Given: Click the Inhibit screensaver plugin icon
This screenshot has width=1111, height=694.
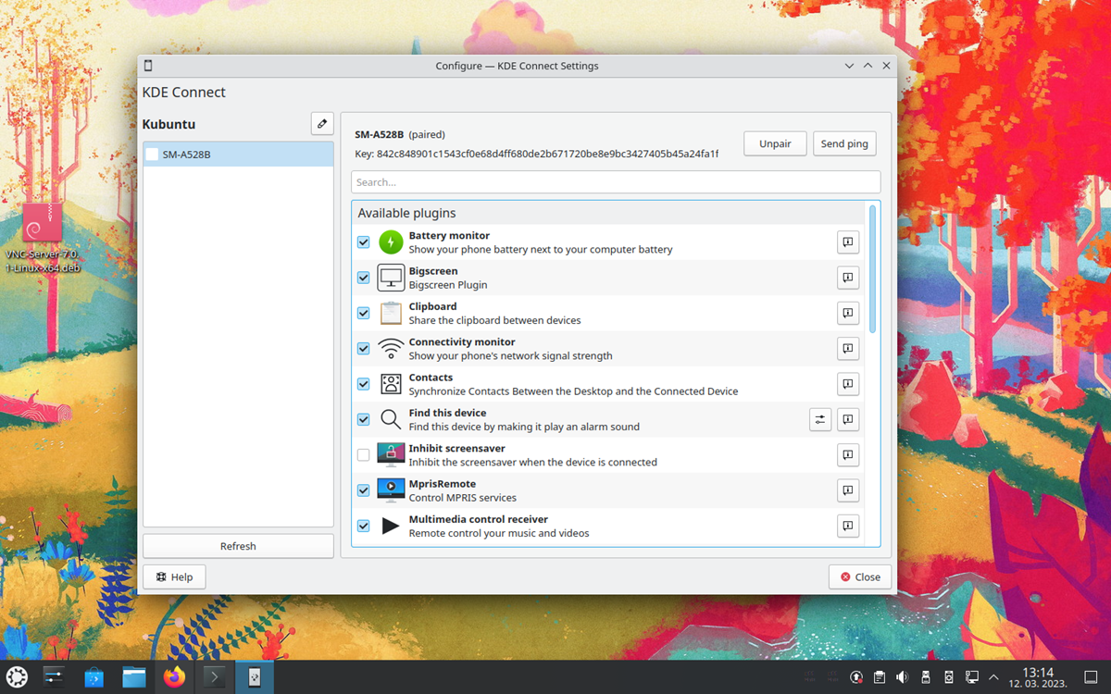Looking at the screenshot, I should (391, 455).
